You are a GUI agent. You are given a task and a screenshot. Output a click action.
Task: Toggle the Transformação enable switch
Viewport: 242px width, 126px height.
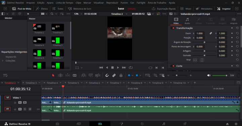172,28
